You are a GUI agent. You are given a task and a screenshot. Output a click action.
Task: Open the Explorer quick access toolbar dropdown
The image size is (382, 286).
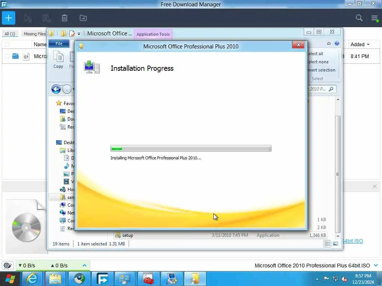pos(79,34)
